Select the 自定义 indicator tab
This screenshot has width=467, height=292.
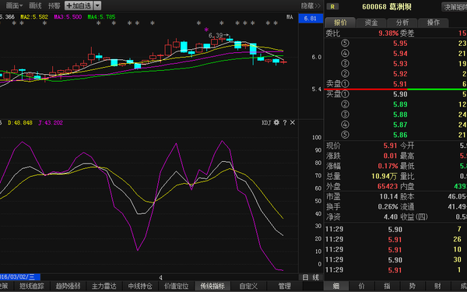[248, 286]
